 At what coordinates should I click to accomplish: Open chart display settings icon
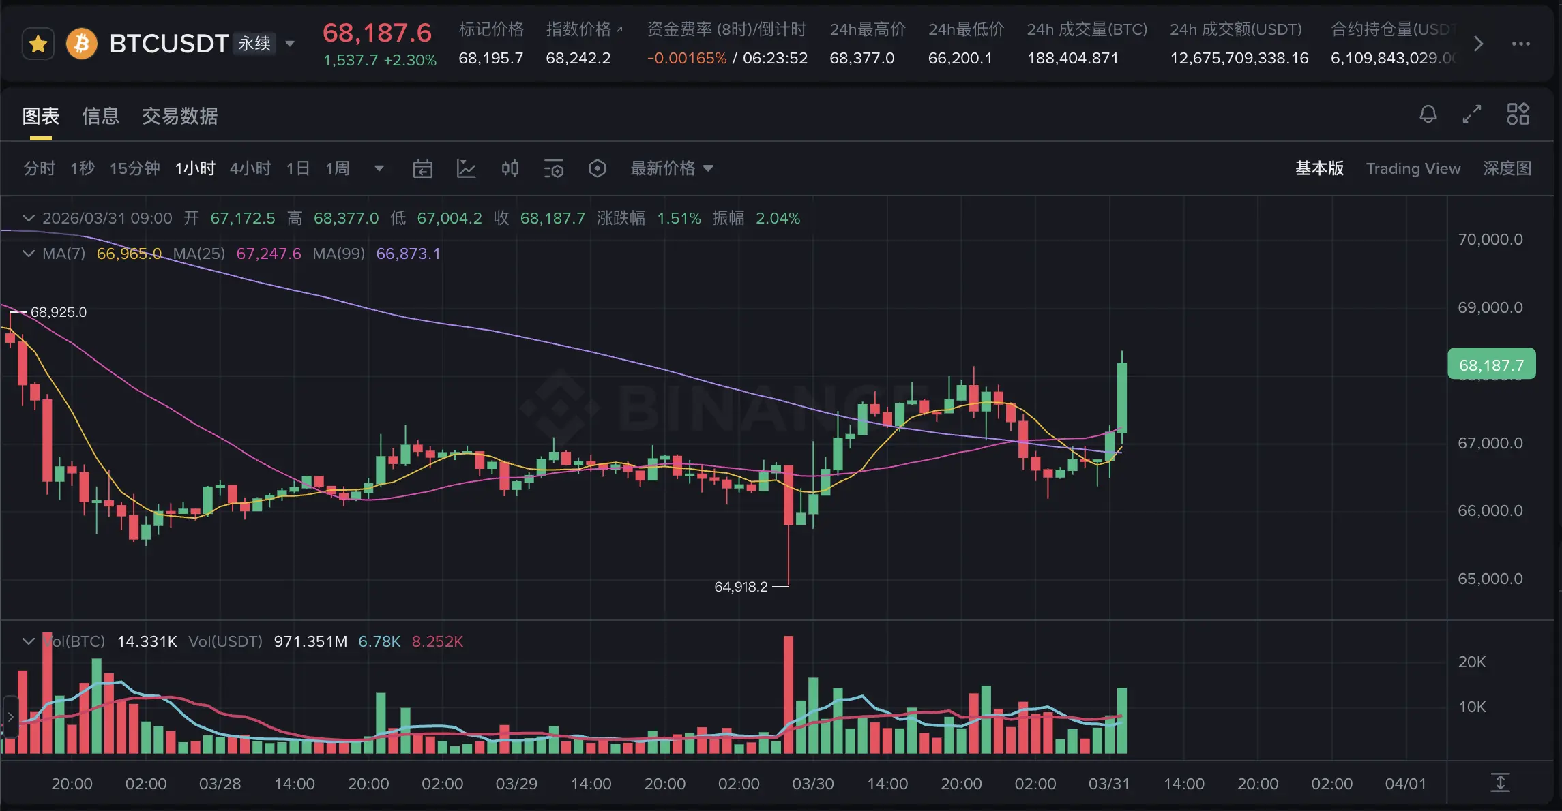pyautogui.click(x=554, y=168)
